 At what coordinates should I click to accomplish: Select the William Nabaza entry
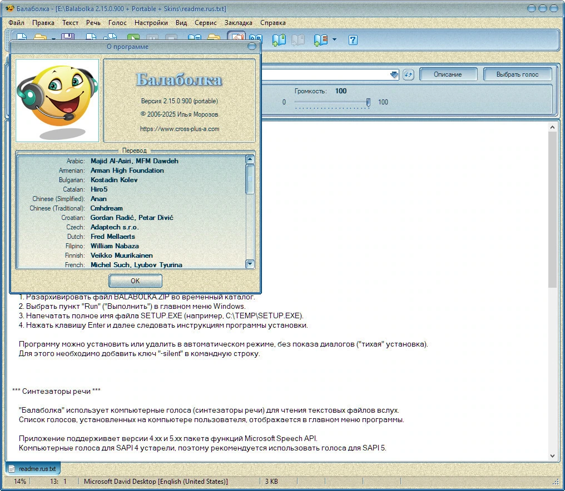(x=115, y=246)
